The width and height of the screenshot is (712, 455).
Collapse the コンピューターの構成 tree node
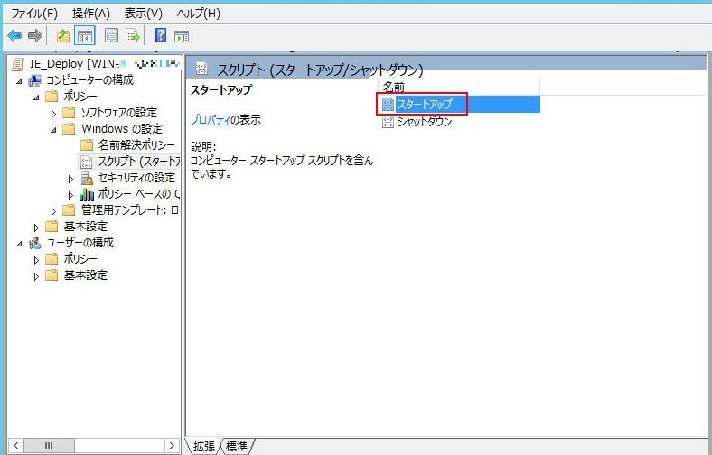[20, 80]
